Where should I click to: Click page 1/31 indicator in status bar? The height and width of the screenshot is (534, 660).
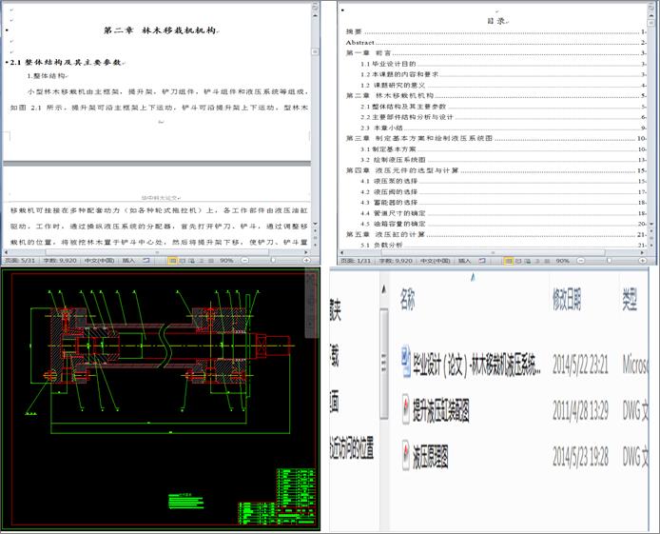[356, 261]
